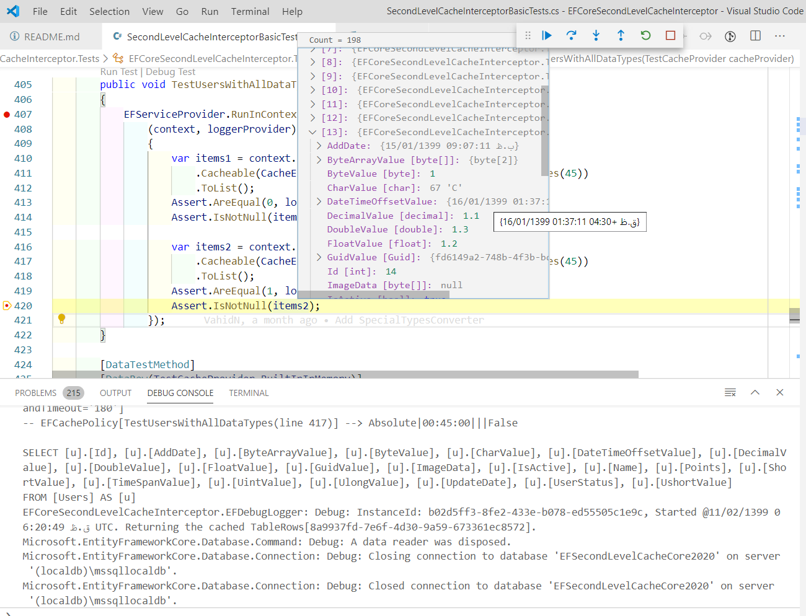Expand the GuidValue property node
Viewport: 806px width, 616px height.
[x=318, y=257]
